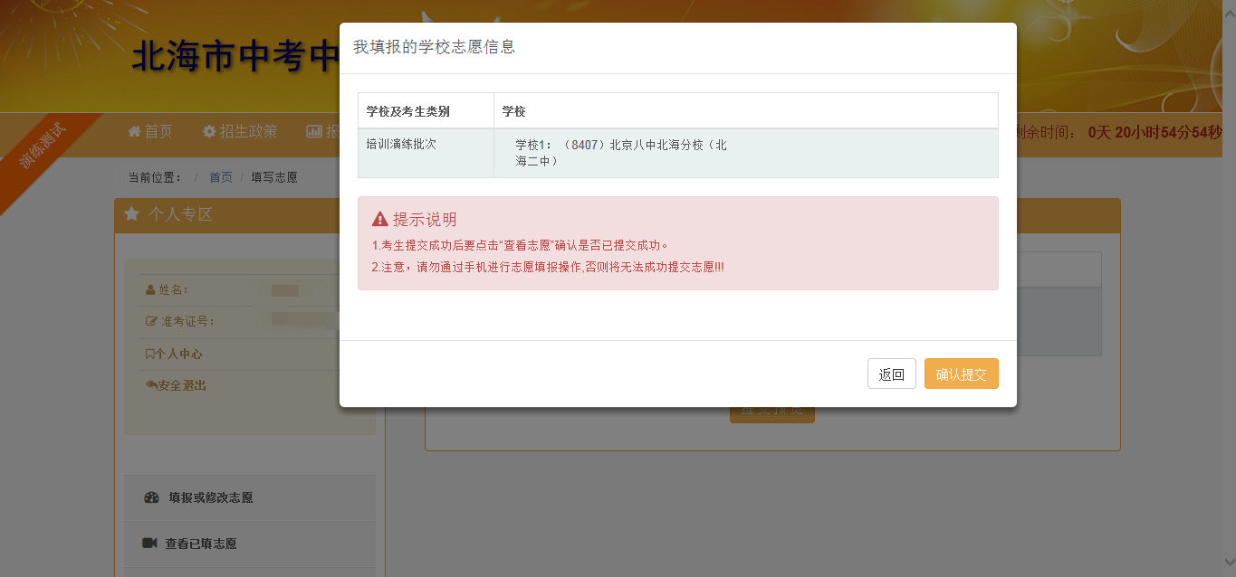This screenshot has height=577, width=1236.
Task: Click the 首页 breadcrumb link
Action: tap(221, 177)
